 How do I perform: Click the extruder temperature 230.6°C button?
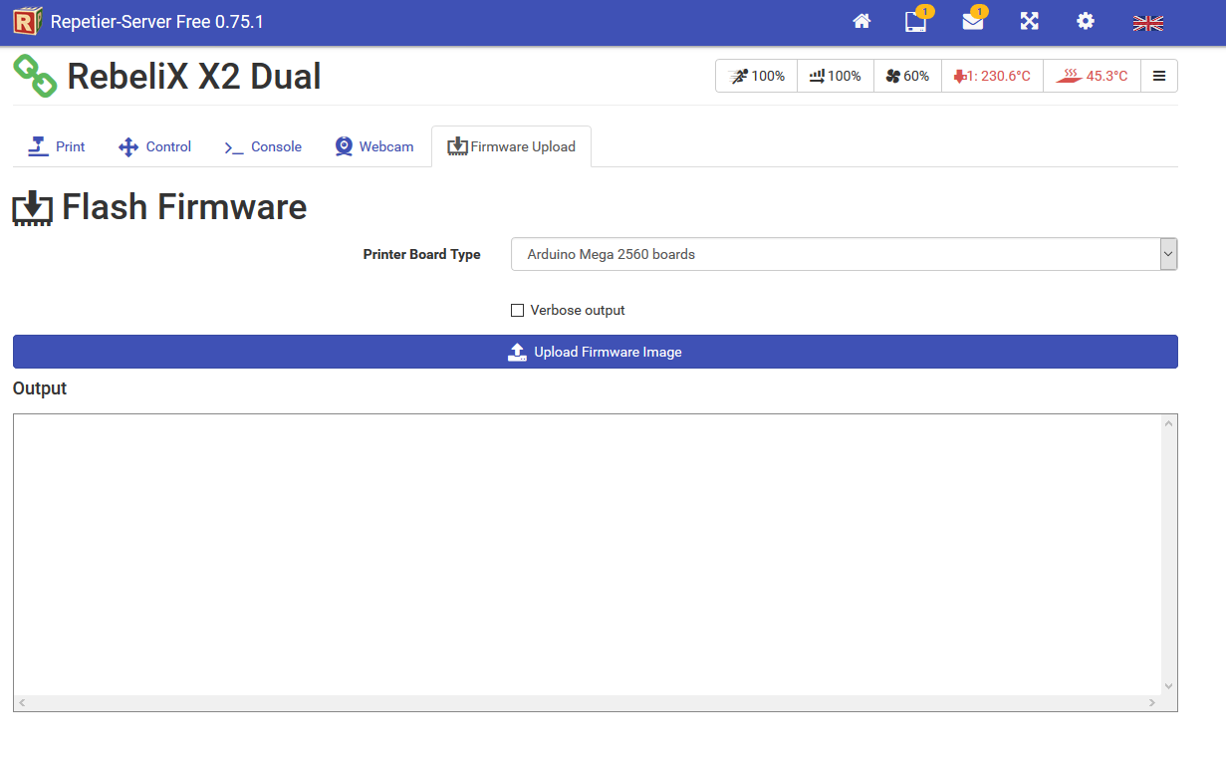pyautogui.click(x=992, y=76)
